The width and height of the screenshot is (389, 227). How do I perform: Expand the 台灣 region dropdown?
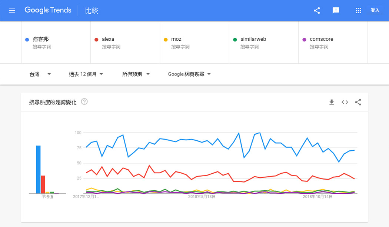(40, 74)
